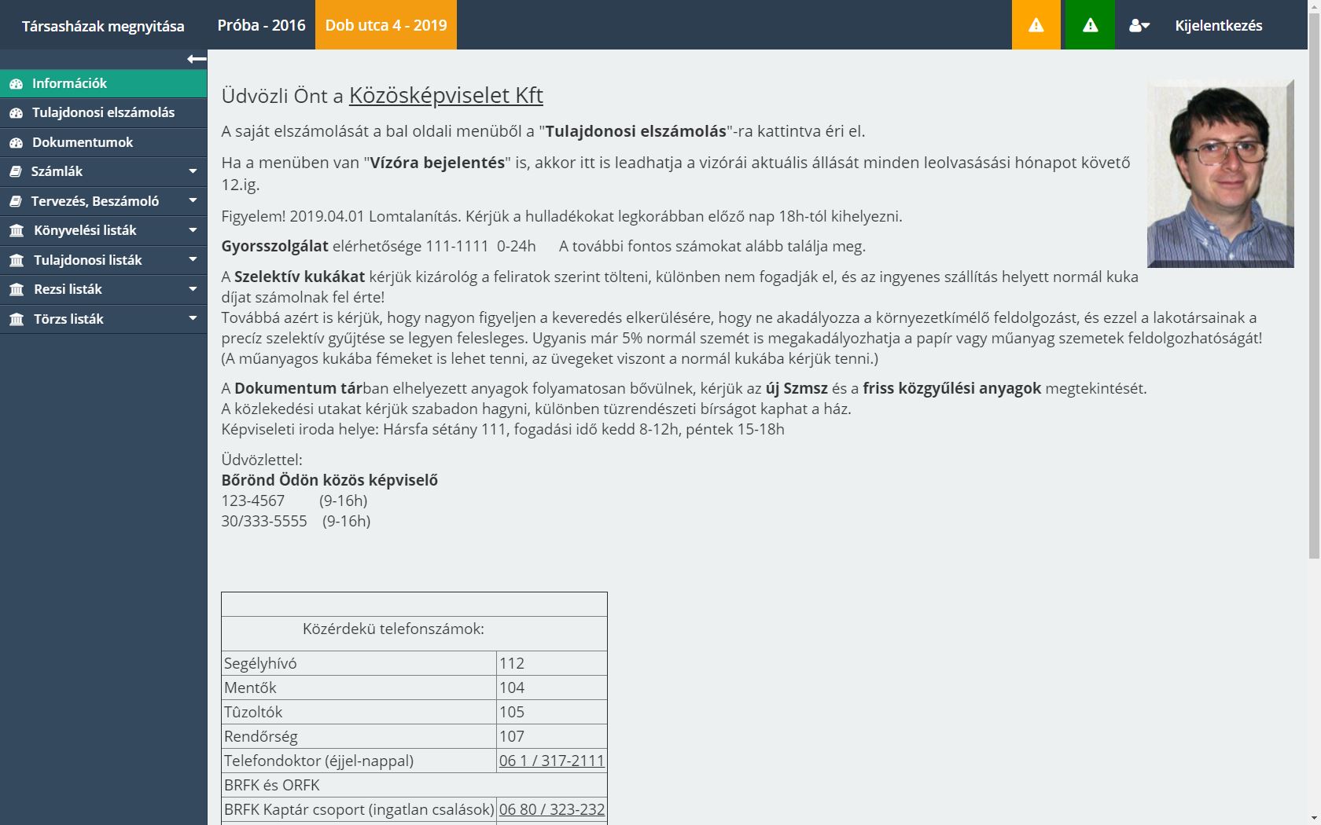This screenshot has height=825, width=1321.
Task: Click the orange warning triangle icon
Action: [x=1036, y=25]
